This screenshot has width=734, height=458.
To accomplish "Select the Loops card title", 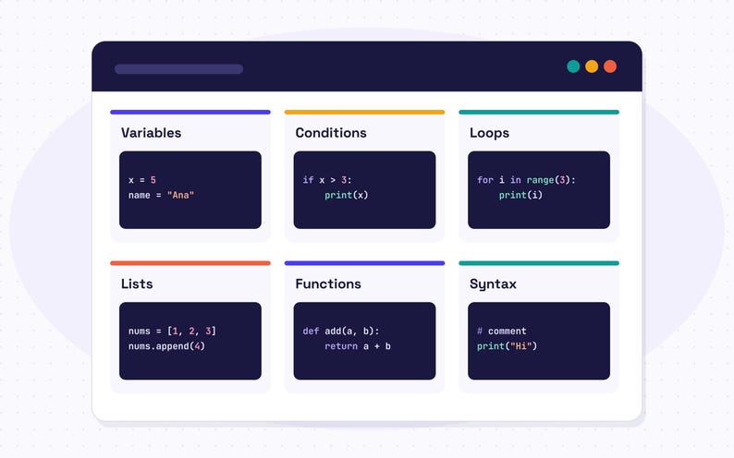I will tap(490, 133).
